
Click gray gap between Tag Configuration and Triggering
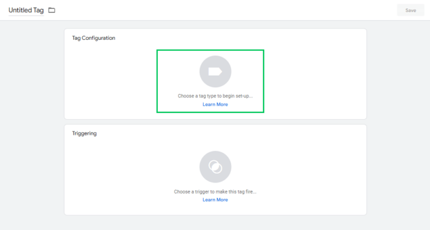[215, 122]
